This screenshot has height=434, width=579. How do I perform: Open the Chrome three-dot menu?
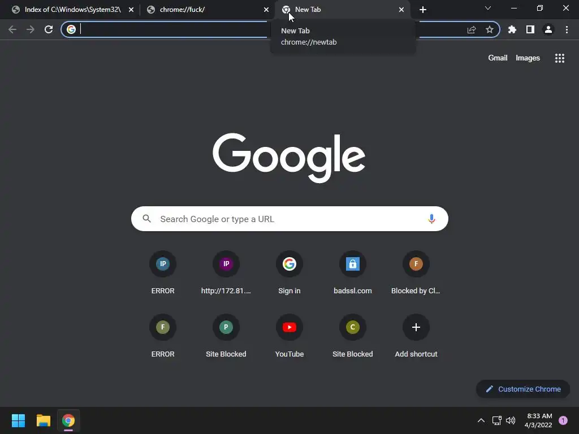tap(567, 29)
